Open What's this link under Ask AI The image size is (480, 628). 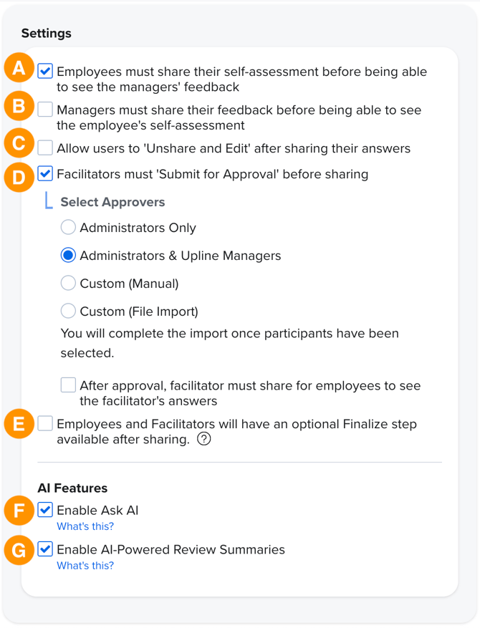click(x=85, y=526)
